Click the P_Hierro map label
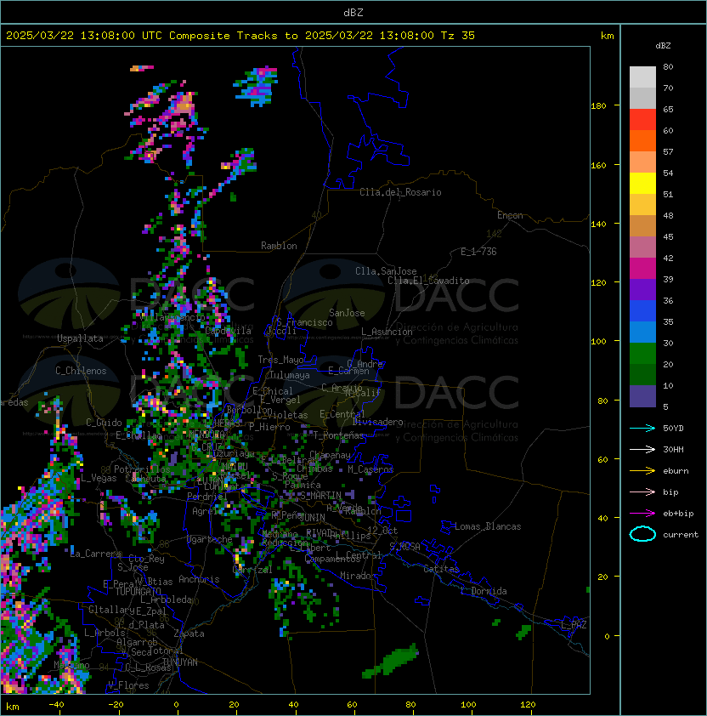The width and height of the screenshot is (707, 716). (269, 427)
